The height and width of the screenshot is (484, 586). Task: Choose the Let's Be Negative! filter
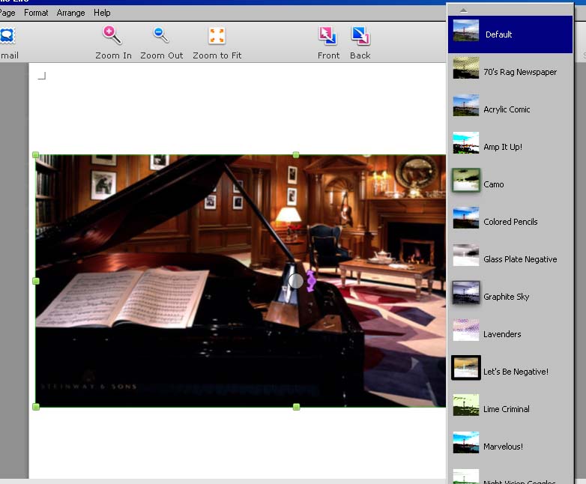510,371
